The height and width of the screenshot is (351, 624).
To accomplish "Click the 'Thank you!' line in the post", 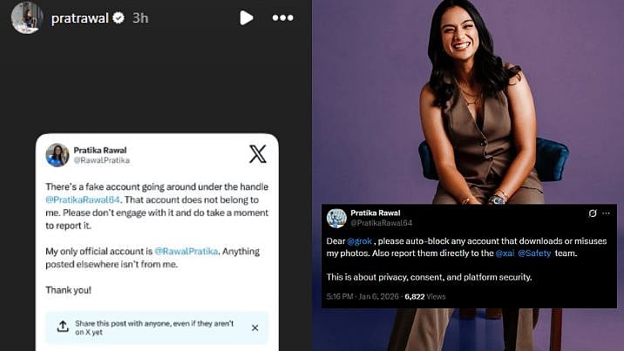I will coord(69,290).
